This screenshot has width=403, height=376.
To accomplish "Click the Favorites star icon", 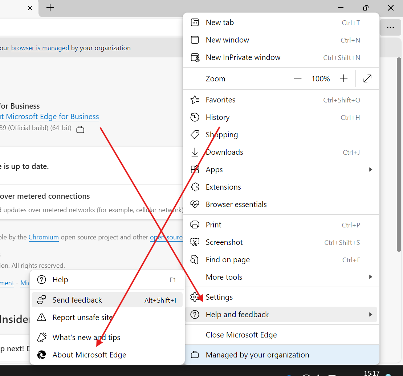I will pos(195,100).
